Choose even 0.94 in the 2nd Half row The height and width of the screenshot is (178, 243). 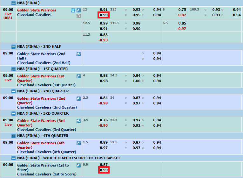pos(157,59)
